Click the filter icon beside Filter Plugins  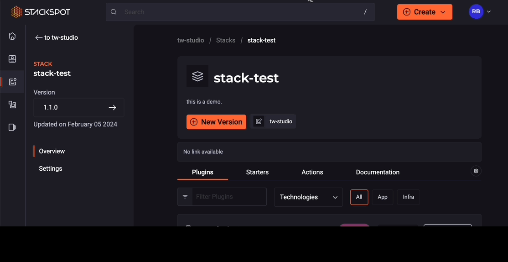[185, 197]
